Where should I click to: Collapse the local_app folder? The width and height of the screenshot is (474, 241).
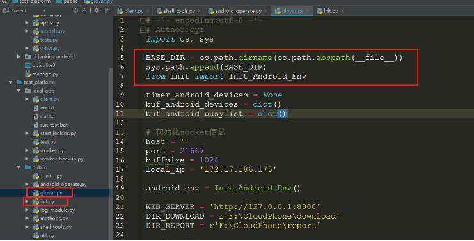coord(19,91)
